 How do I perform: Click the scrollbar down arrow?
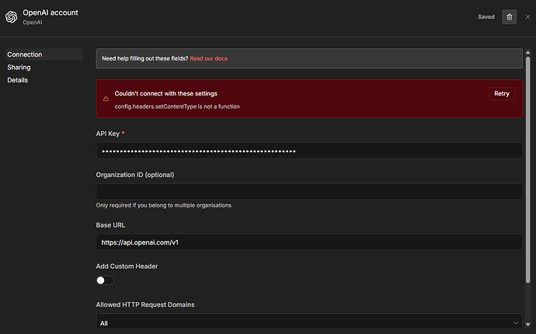pos(527,324)
